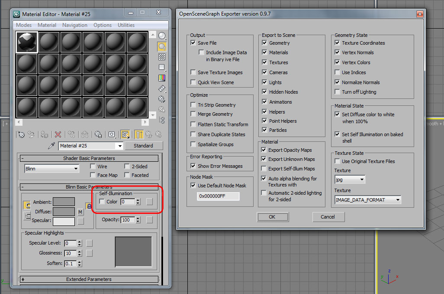Click the Get Material icon
Image resolution: width=444 pixels, height=294 pixels.
click(21, 134)
